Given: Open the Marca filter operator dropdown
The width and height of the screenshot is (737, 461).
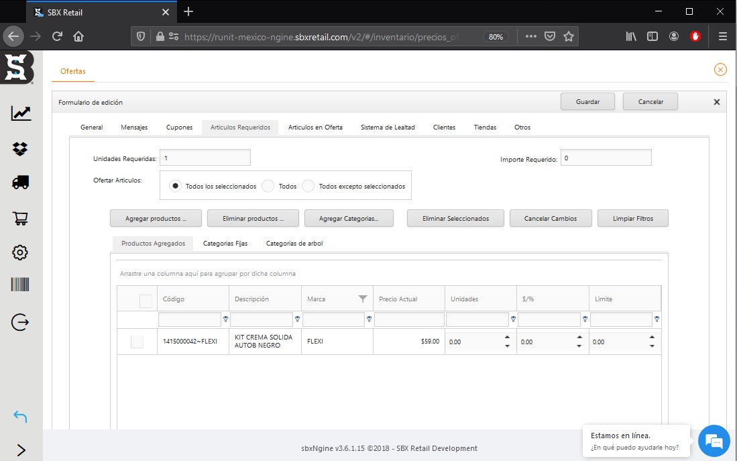Looking at the screenshot, I should 370,319.
